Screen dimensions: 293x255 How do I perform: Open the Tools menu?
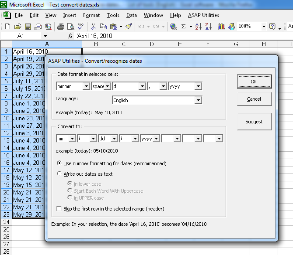pos(113,15)
